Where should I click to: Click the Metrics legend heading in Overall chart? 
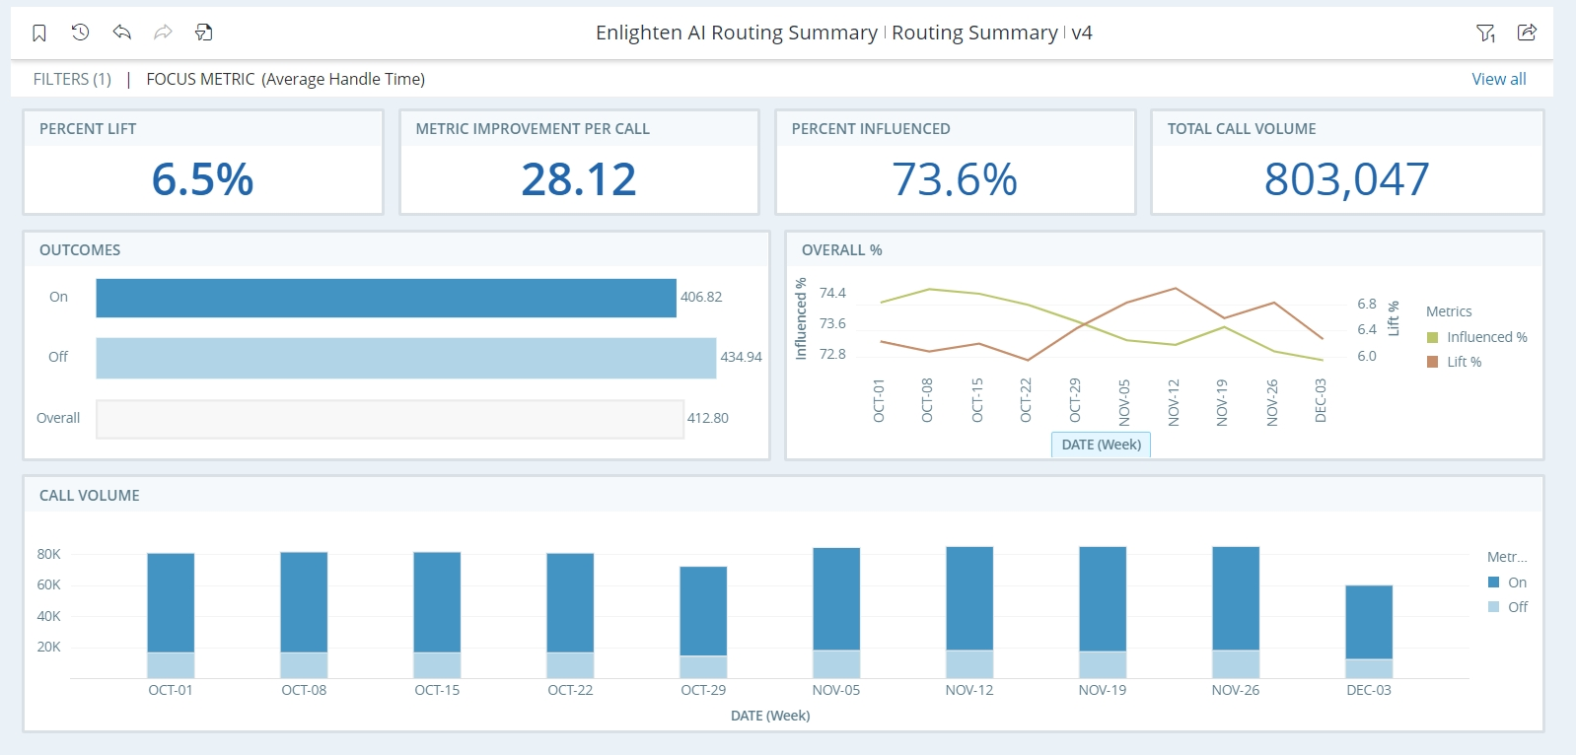[1449, 311]
